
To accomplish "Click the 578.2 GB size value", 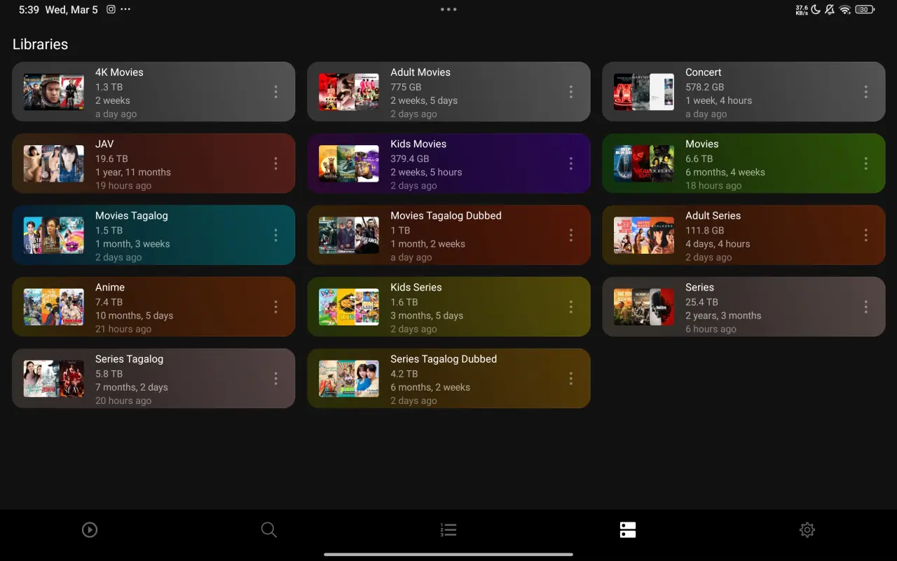I will coord(704,87).
